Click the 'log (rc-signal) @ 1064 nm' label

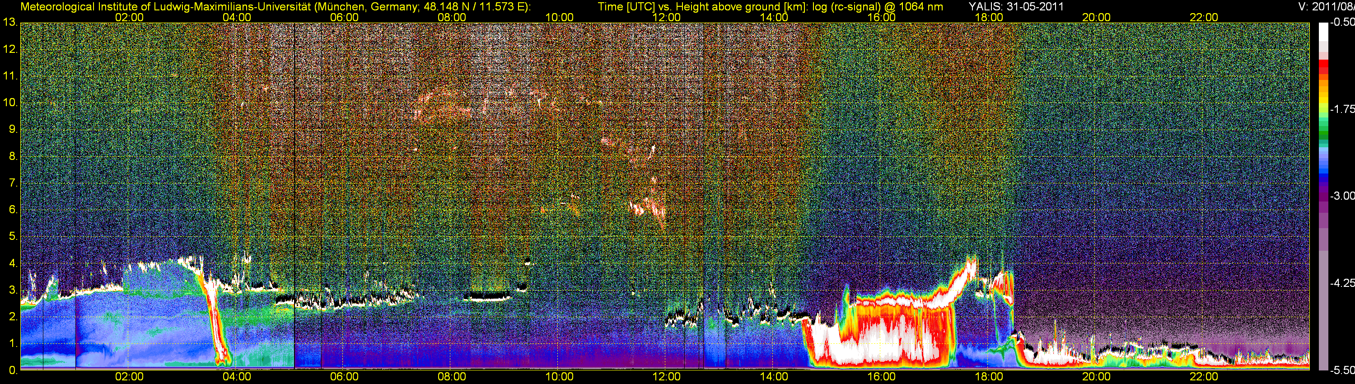click(x=878, y=7)
